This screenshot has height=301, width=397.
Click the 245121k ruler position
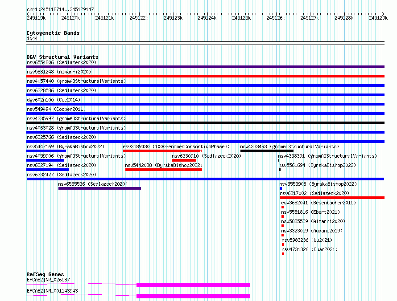point(104,18)
